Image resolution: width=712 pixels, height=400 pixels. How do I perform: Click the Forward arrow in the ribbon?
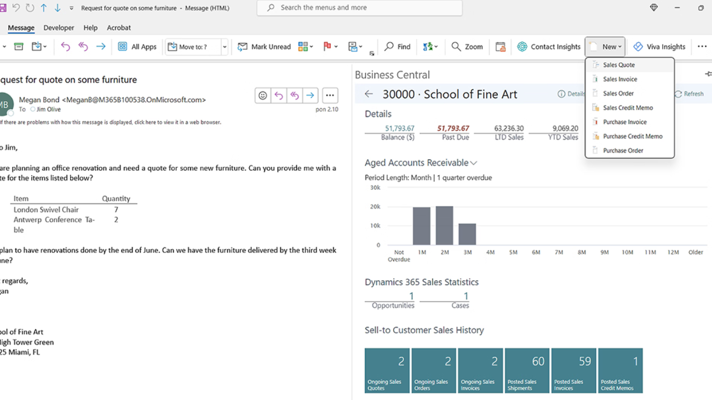point(101,47)
